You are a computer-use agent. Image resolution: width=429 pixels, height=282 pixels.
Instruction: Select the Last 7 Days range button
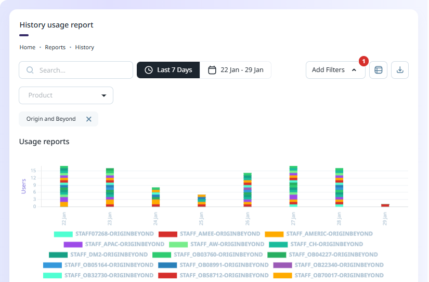pos(168,70)
